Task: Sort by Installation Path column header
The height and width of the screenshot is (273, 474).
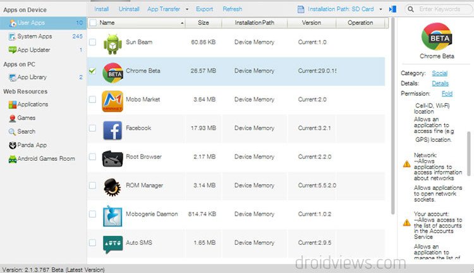Action: click(x=255, y=23)
